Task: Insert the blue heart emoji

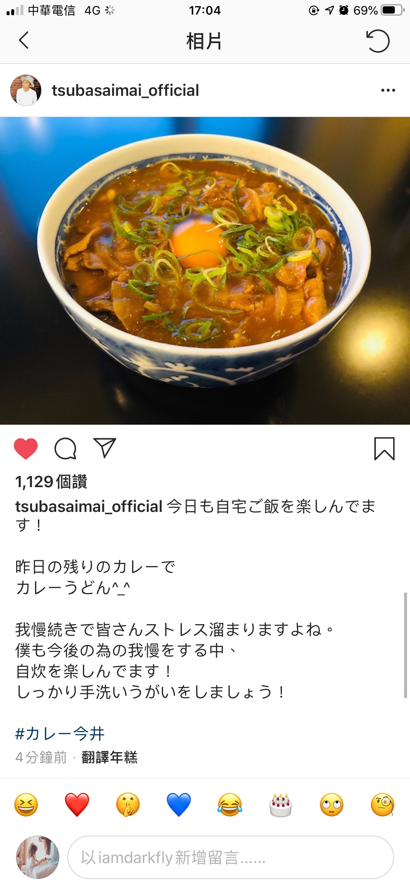Action: 179,805
